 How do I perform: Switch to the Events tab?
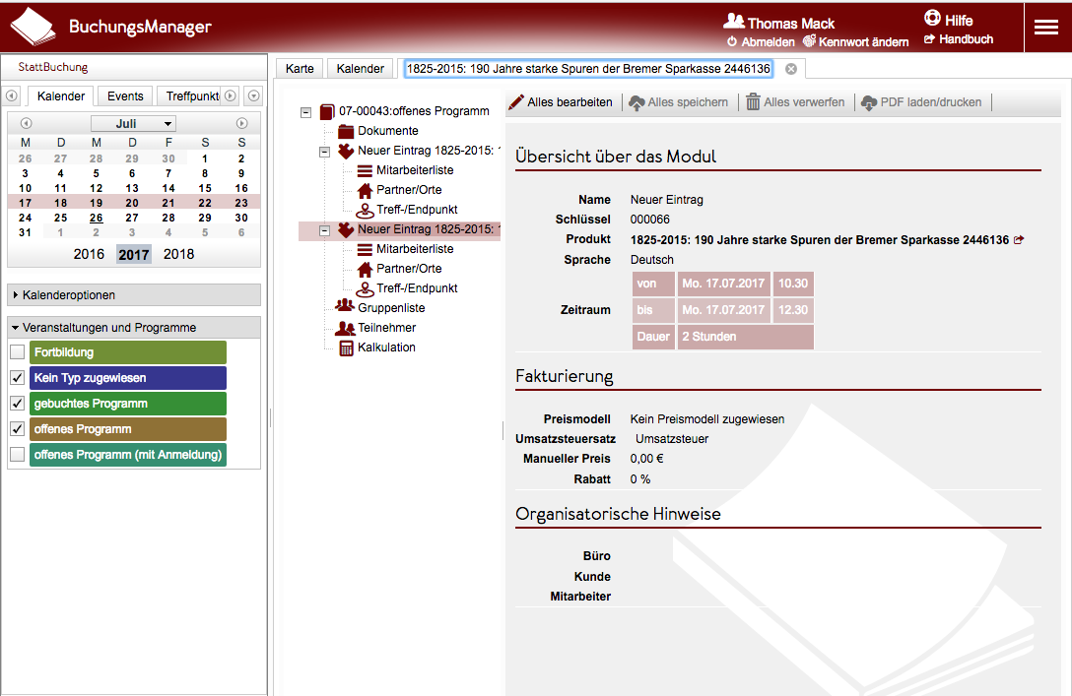point(125,95)
